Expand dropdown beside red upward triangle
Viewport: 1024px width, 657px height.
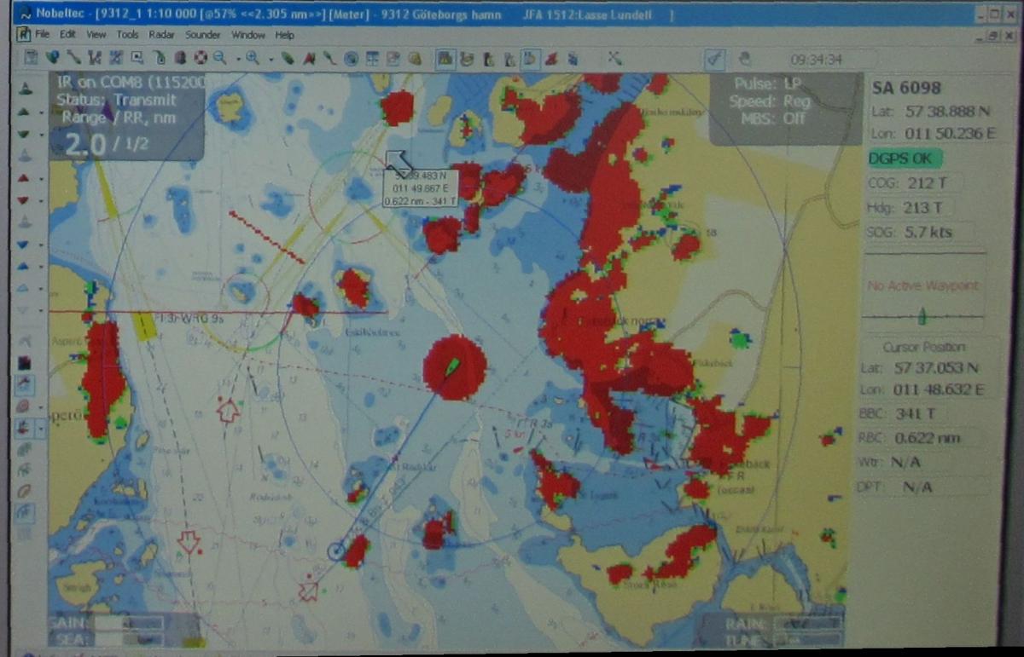(41, 179)
